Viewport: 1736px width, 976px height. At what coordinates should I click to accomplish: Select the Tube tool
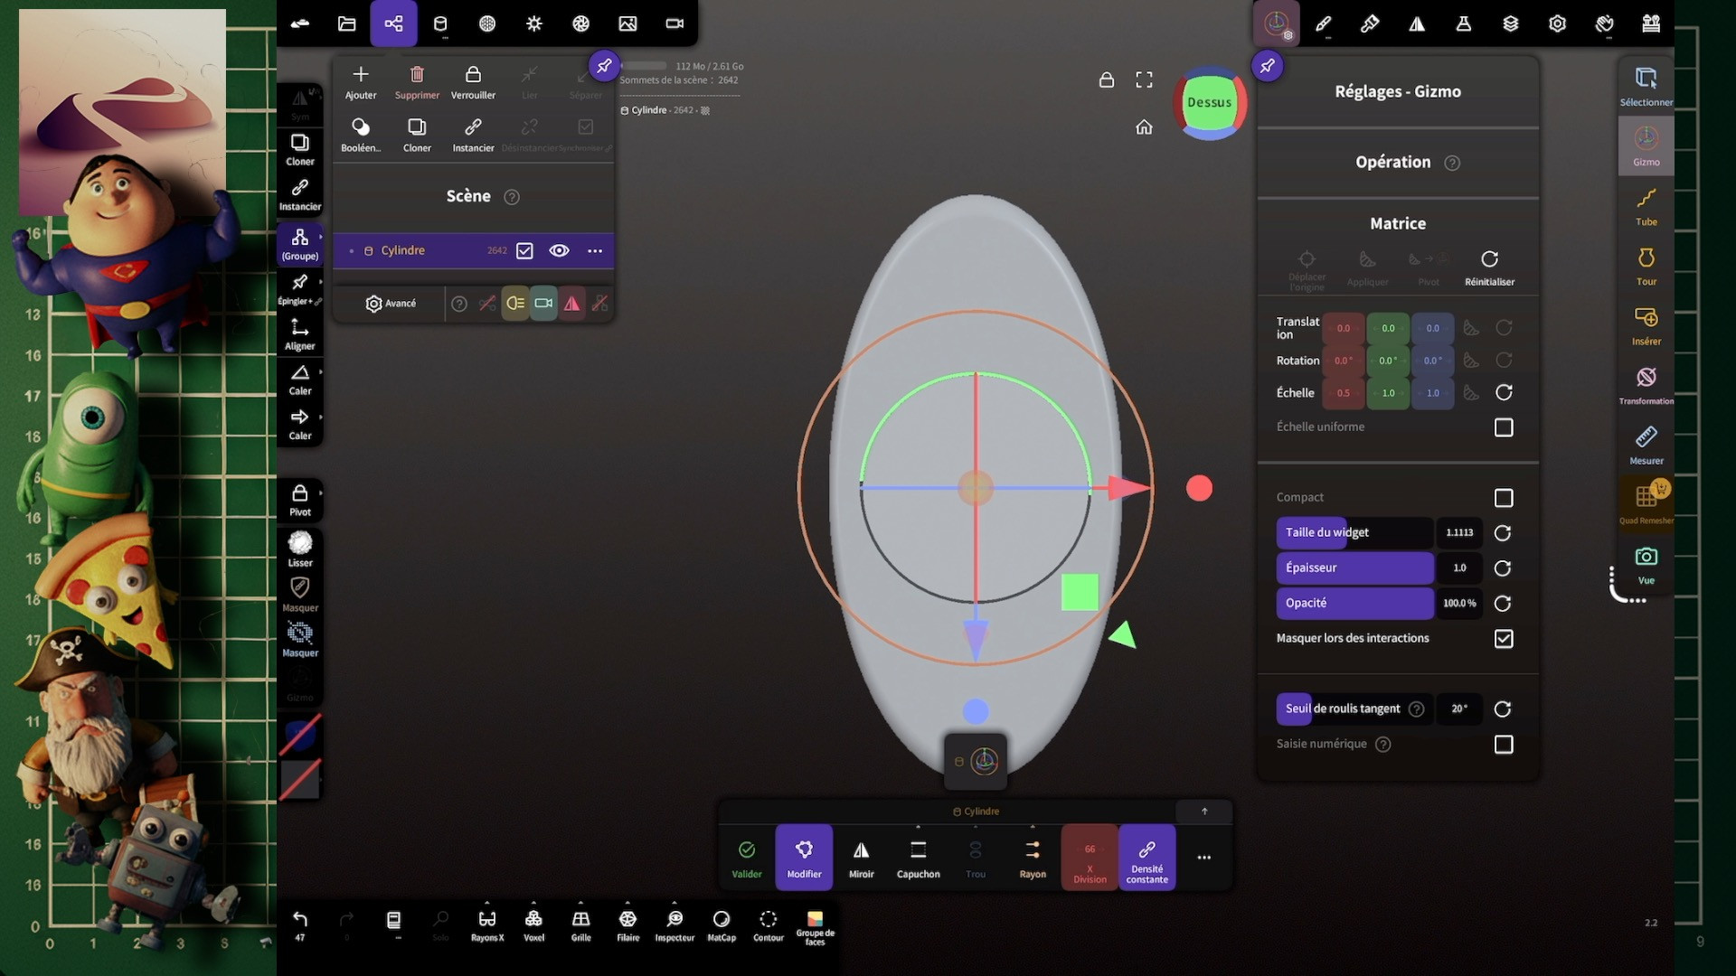tap(1646, 206)
